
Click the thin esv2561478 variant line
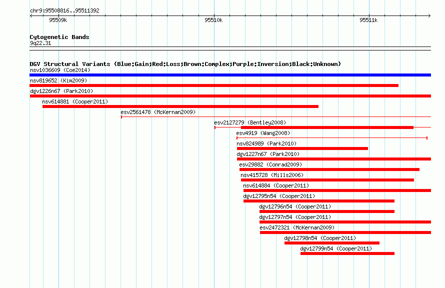click(x=276, y=117)
